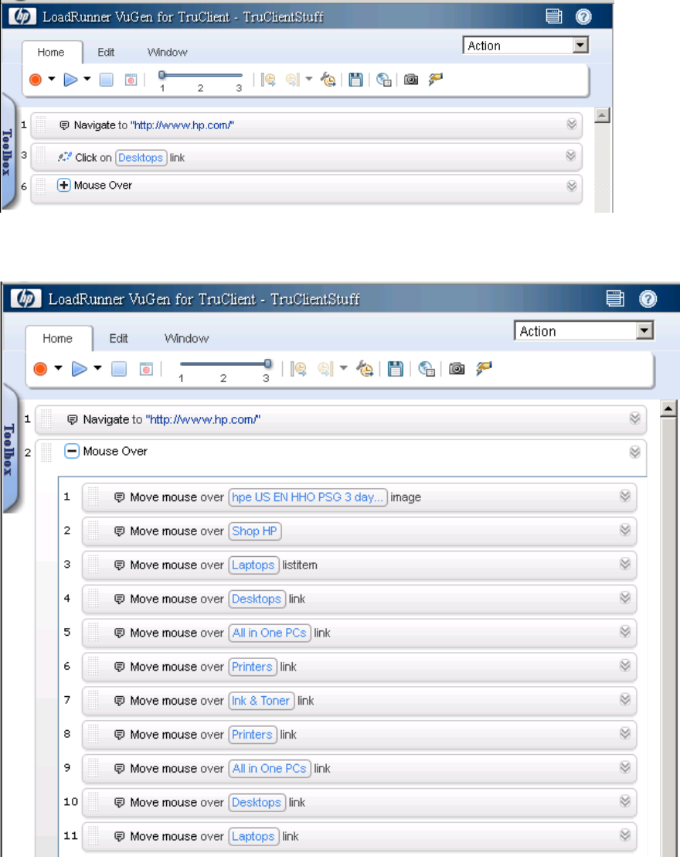Image resolution: width=680 pixels, height=857 pixels.
Task: Click the stop-recording icon in the lower window toolbar
Action: pos(146,369)
